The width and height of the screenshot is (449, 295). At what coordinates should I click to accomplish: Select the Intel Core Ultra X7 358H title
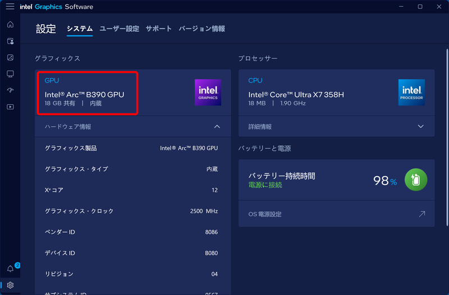296,95
